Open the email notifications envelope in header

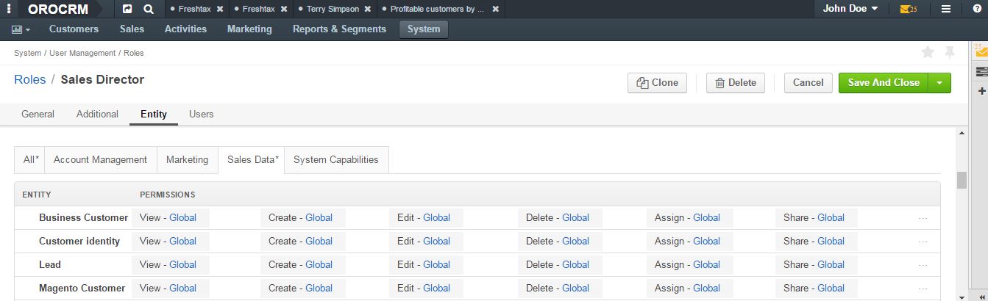[909, 10]
